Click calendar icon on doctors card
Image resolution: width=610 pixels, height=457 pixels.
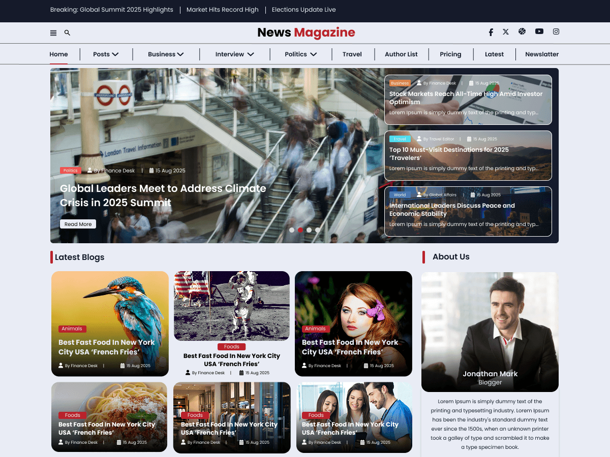[x=362, y=442]
